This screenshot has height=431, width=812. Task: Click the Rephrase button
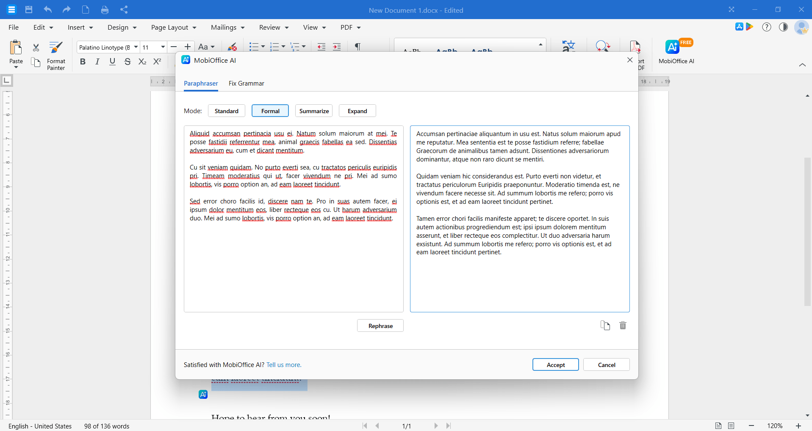coord(380,325)
